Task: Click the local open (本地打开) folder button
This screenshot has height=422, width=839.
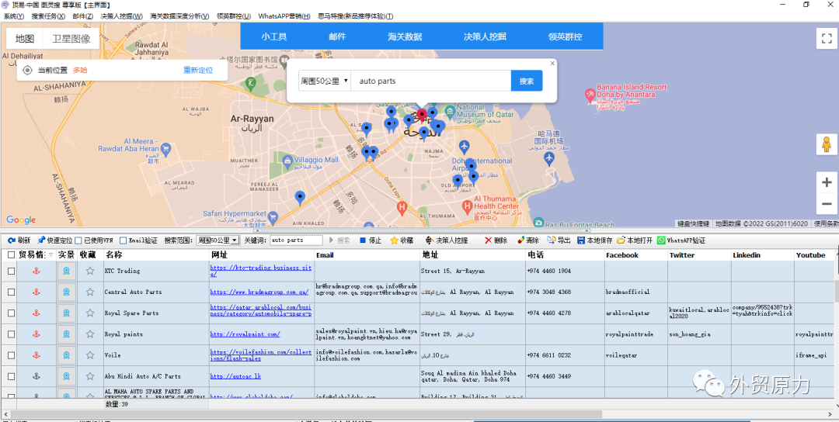Action: click(635, 240)
